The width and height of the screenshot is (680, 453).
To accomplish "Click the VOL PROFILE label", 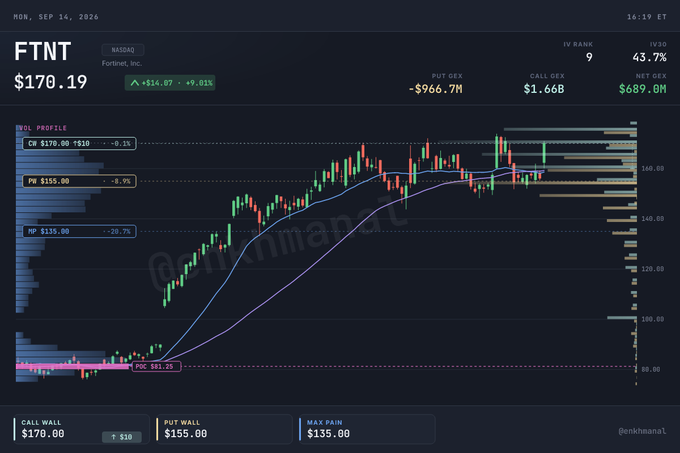I will pyautogui.click(x=43, y=129).
